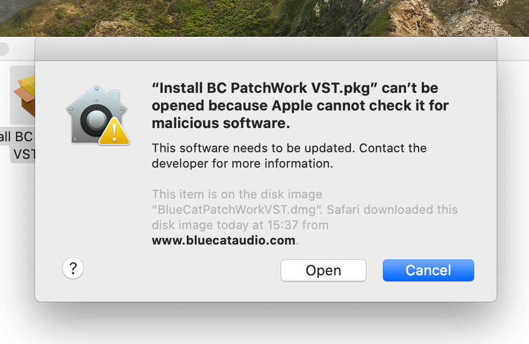Click the Gatekeeper house safe icon
Screen dimensions: 529x344
coord(97,115)
